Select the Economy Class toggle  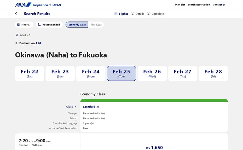pos(77,25)
